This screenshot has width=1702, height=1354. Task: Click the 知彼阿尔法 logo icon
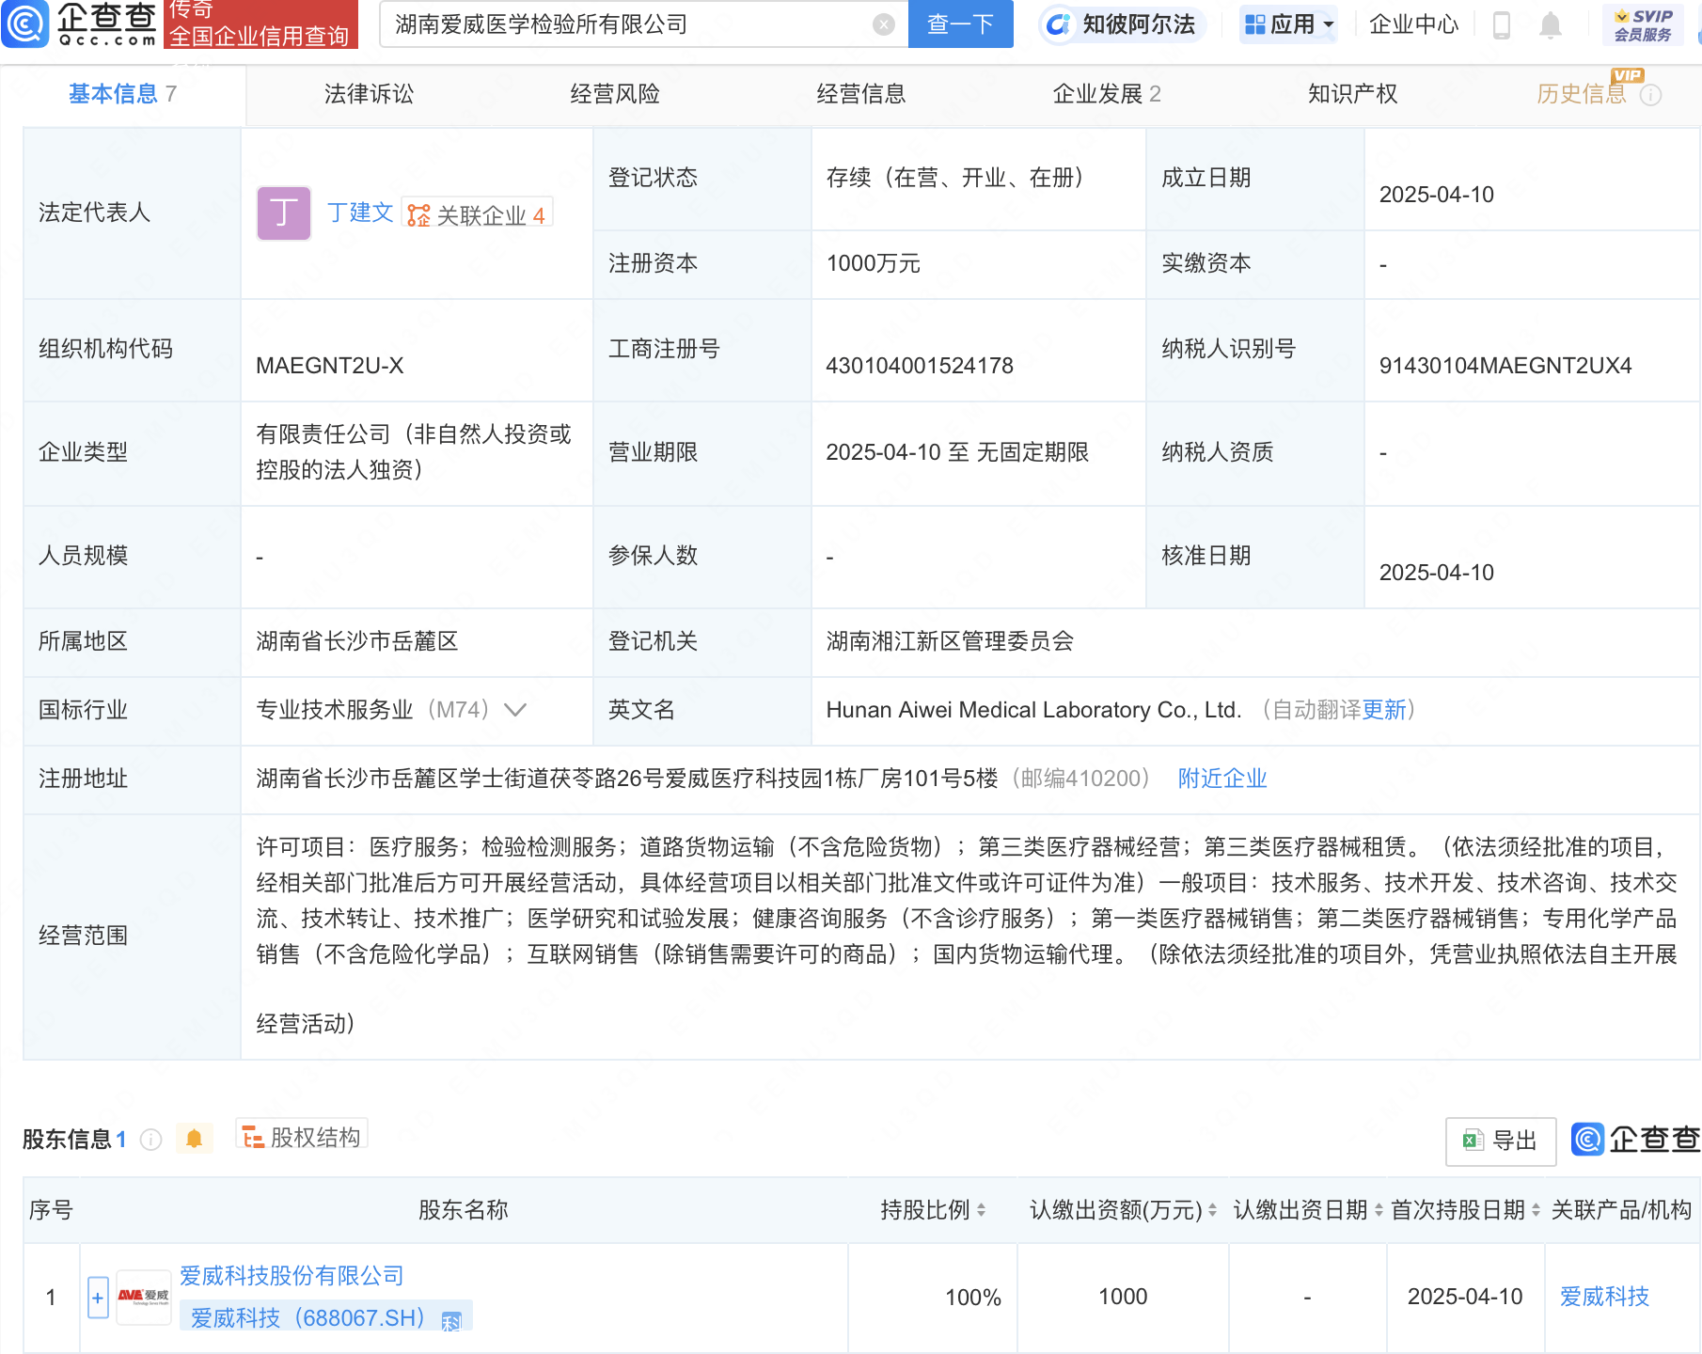(x=1059, y=24)
